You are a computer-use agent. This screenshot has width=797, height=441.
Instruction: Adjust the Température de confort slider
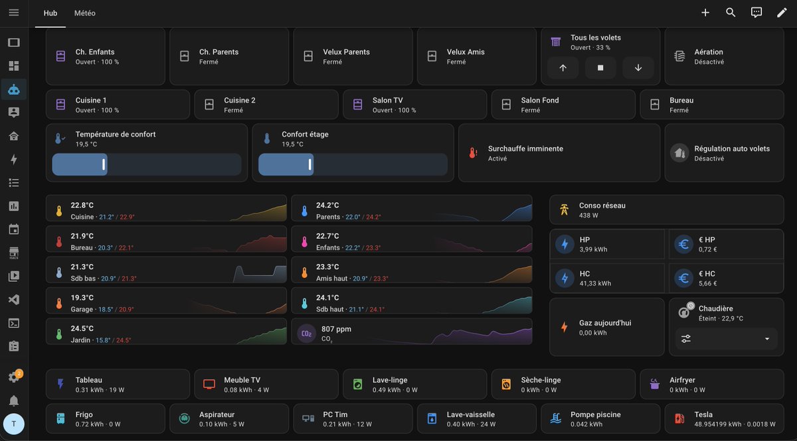pyautogui.click(x=147, y=164)
